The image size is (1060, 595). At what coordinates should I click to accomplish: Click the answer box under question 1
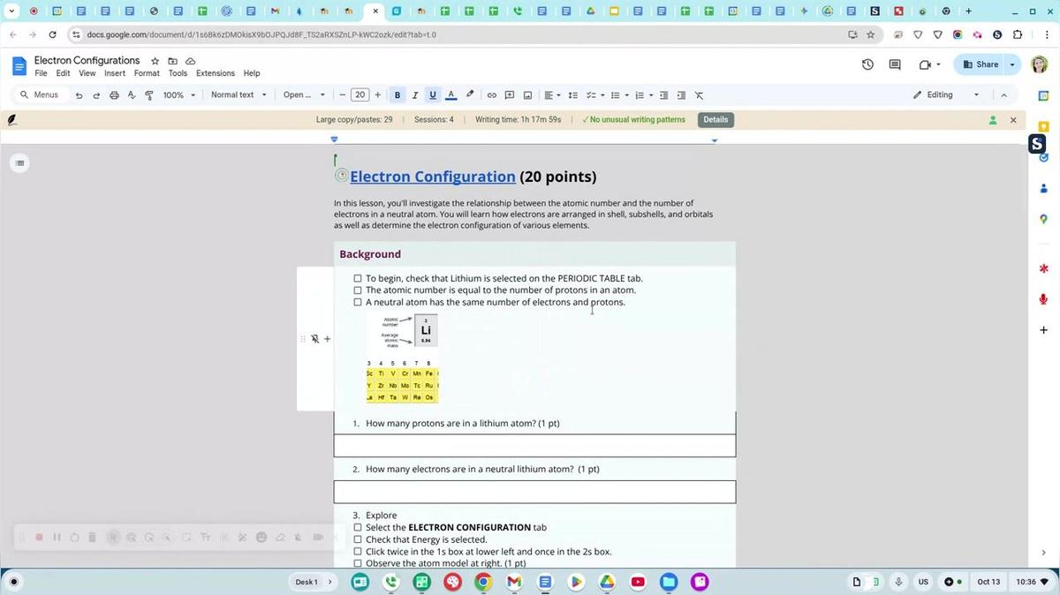(534, 446)
